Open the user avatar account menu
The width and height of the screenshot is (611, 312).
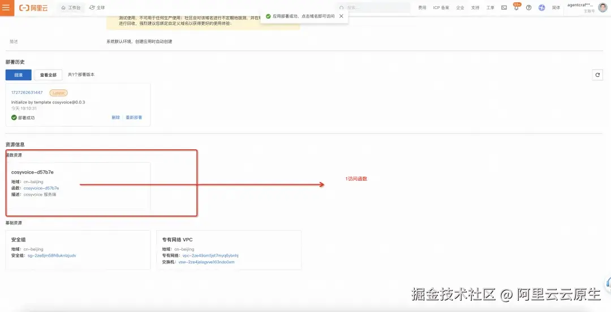click(x=603, y=7)
